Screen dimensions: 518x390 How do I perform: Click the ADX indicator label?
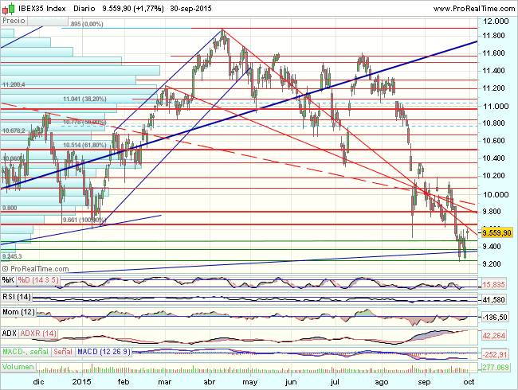pyautogui.click(x=10, y=333)
